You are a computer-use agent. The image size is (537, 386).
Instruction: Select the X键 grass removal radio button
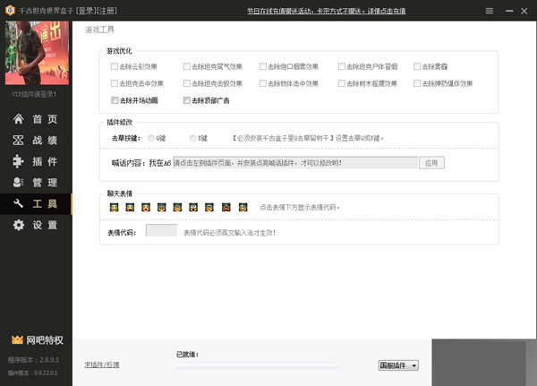(192, 138)
